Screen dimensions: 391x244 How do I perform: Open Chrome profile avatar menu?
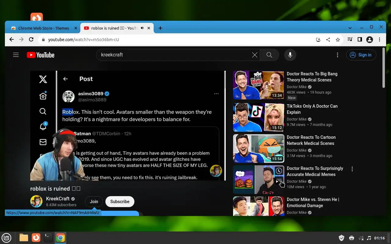[x=370, y=39]
